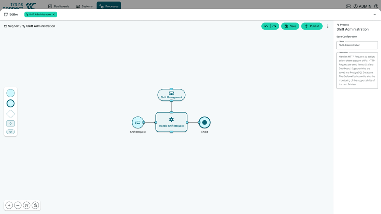Image resolution: width=381 pixels, height=214 pixels.
Task: Click the Shift Request label
Action: pyautogui.click(x=138, y=132)
